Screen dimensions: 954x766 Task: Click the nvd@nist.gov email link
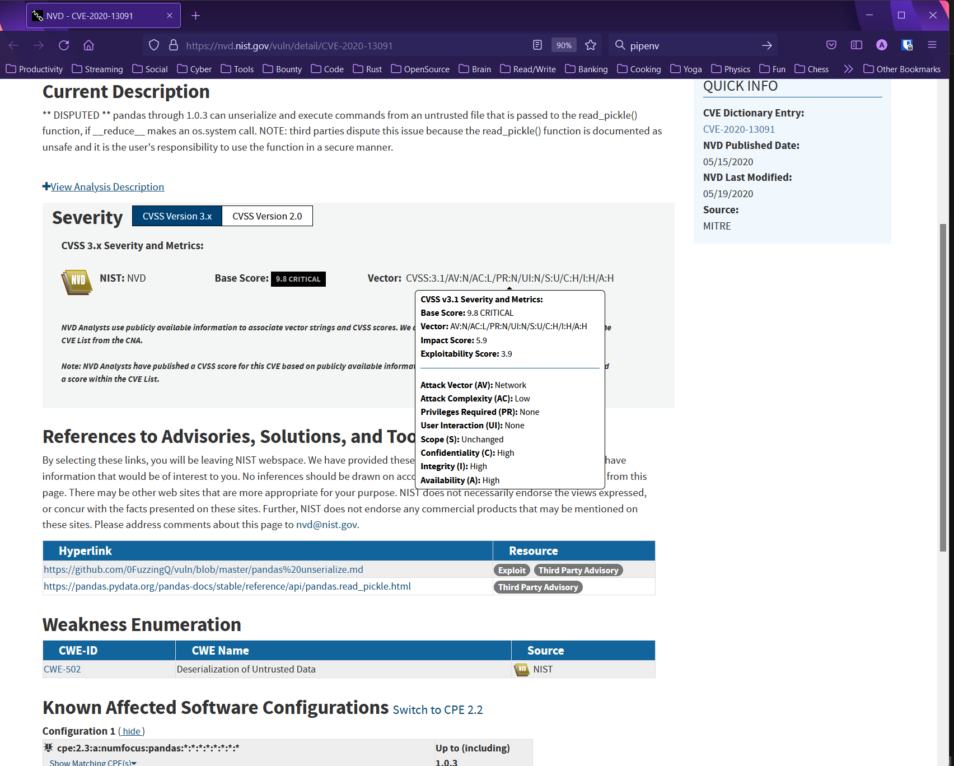(326, 525)
